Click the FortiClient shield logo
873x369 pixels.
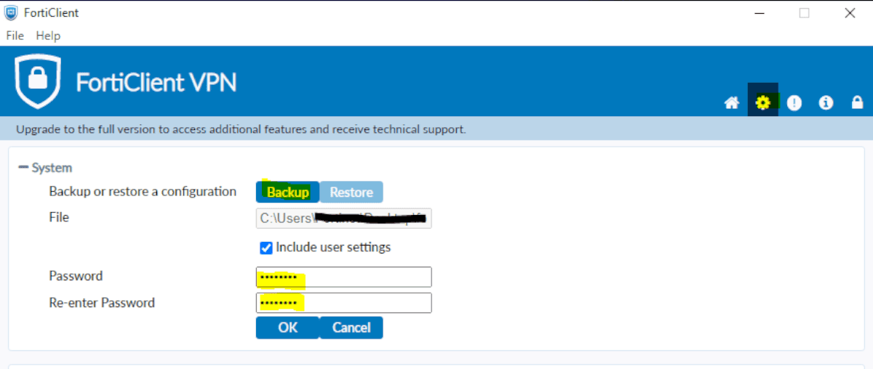[x=39, y=81]
